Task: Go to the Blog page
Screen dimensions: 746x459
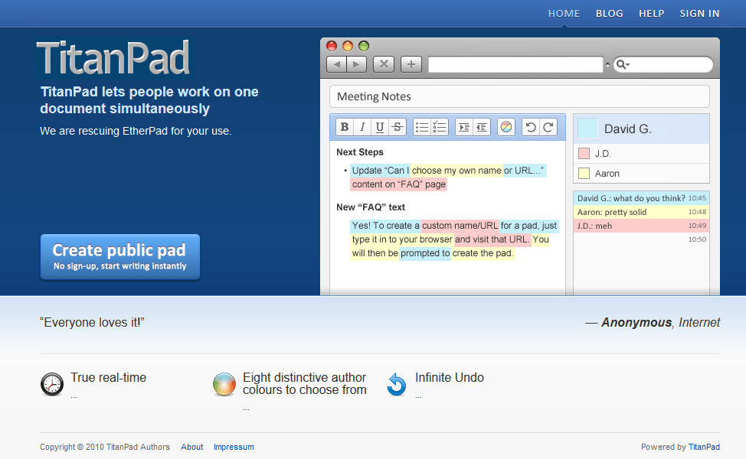Action: [609, 13]
